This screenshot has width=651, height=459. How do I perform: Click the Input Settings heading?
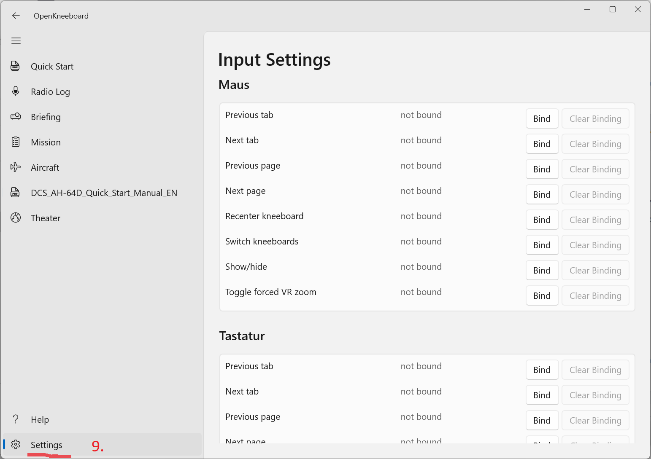pyautogui.click(x=274, y=60)
